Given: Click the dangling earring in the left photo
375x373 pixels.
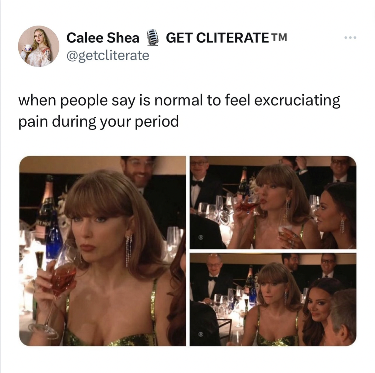Looking at the screenshot, I should tap(129, 250).
